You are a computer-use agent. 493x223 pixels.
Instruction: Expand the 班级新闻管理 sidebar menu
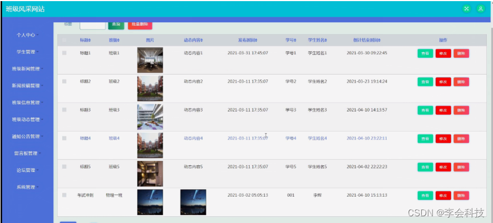click(x=27, y=69)
